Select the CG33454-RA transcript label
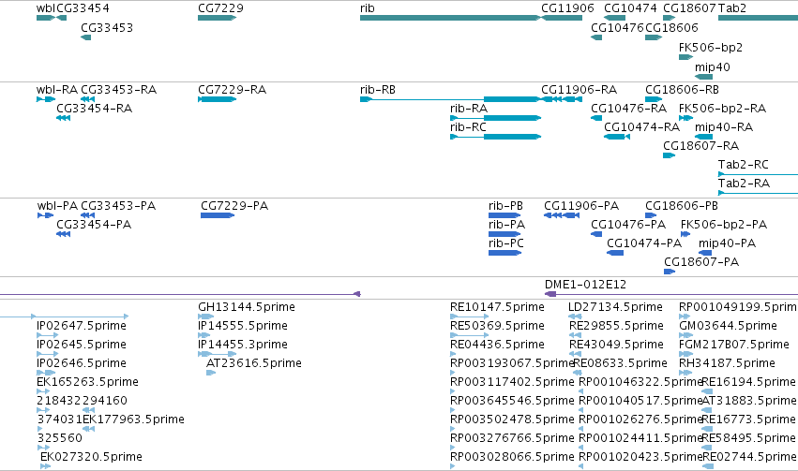798x471 pixels. point(94,109)
